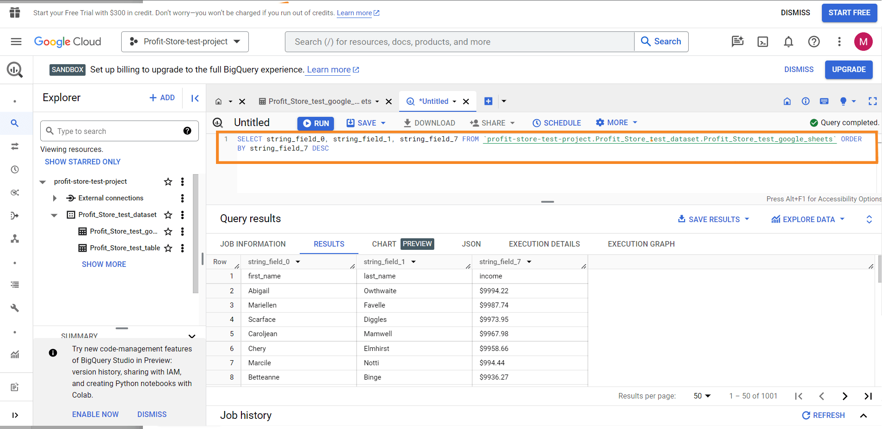This screenshot has height=429, width=882.
Task: Select the SQL workspace search sidebar icon
Action: coord(15,123)
